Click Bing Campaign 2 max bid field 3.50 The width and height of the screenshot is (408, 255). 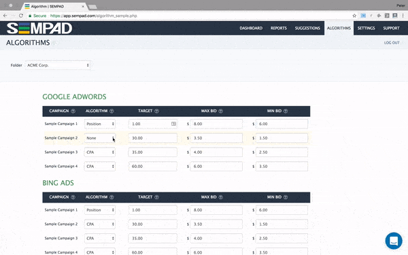click(216, 224)
